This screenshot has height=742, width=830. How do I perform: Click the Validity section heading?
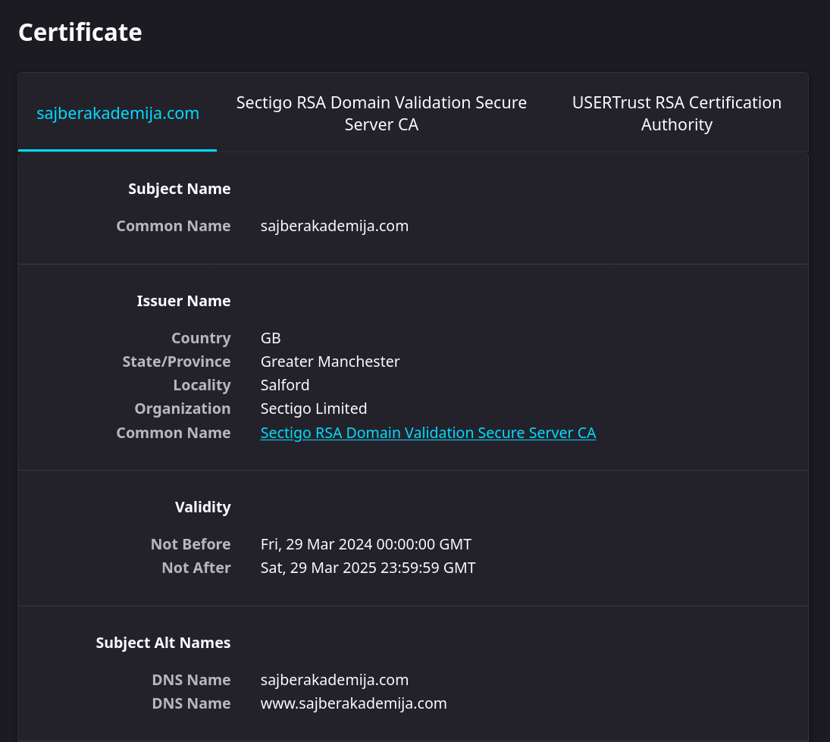(x=202, y=507)
